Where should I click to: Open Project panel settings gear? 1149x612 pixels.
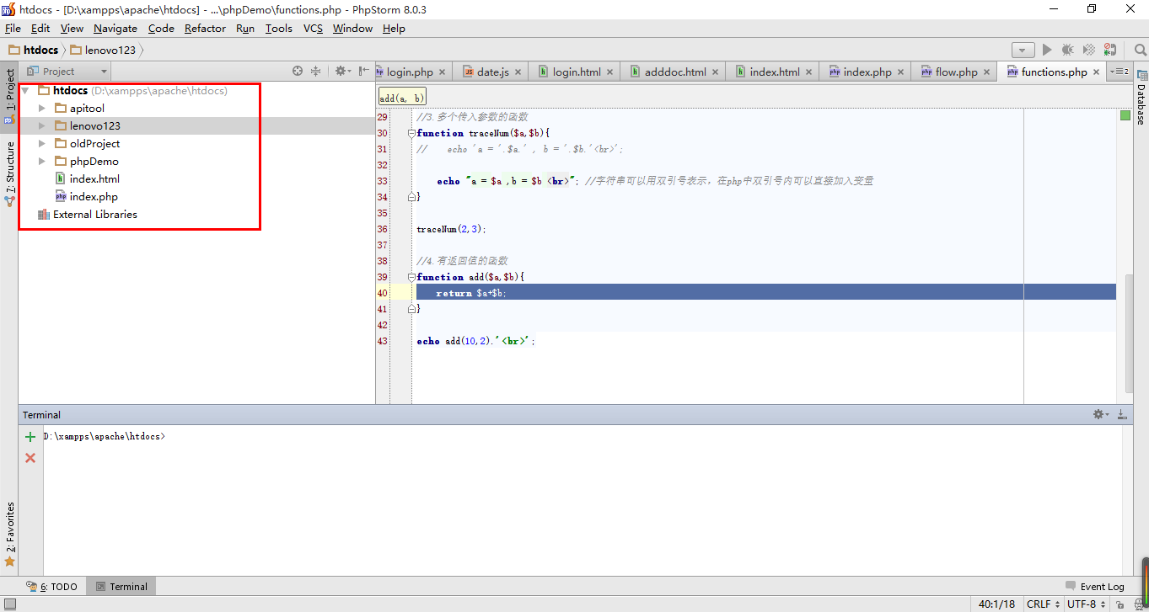click(342, 72)
